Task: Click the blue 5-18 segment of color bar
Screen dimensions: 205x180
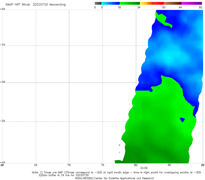Action: 111,3
